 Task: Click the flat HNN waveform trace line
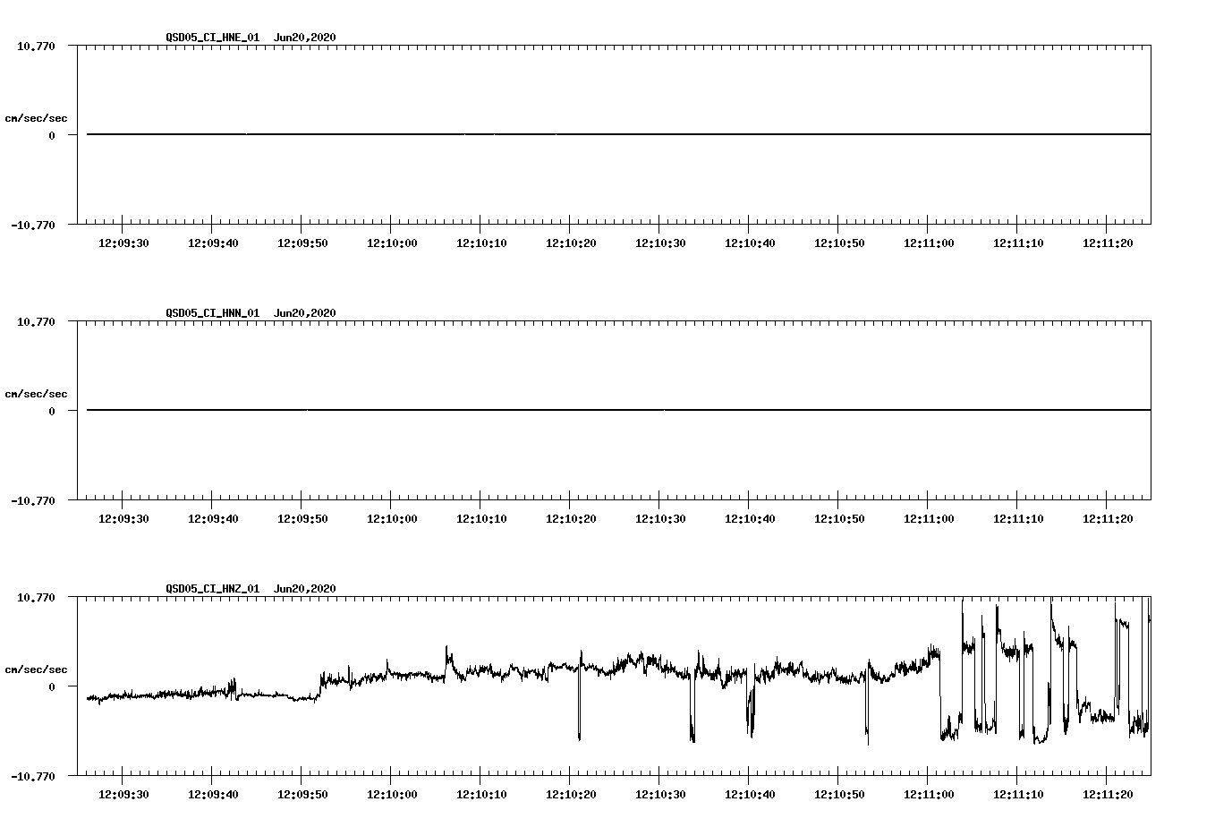click(x=618, y=410)
